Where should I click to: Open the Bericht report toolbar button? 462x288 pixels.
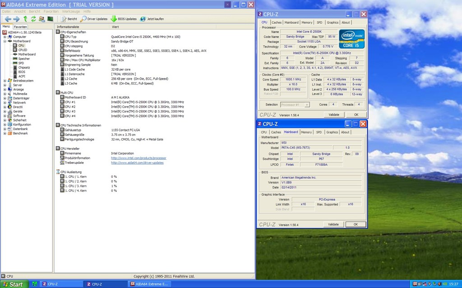click(x=69, y=19)
